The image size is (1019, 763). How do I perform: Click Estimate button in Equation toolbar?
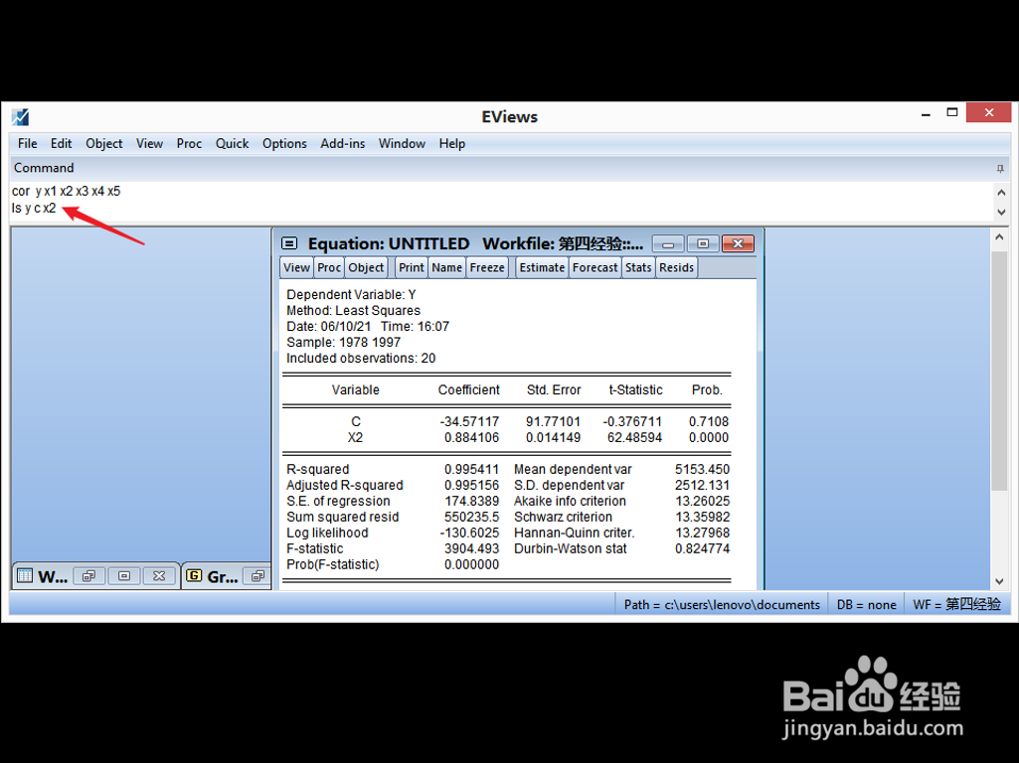click(x=542, y=267)
